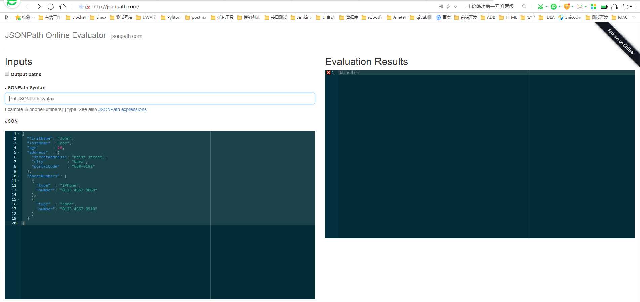The width and height of the screenshot is (640, 302).
Task: Click the "No match" result text
Action: coord(349,73)
